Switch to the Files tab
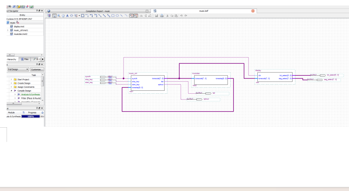This screenshot has height=191, width=349. coord(25,59)
